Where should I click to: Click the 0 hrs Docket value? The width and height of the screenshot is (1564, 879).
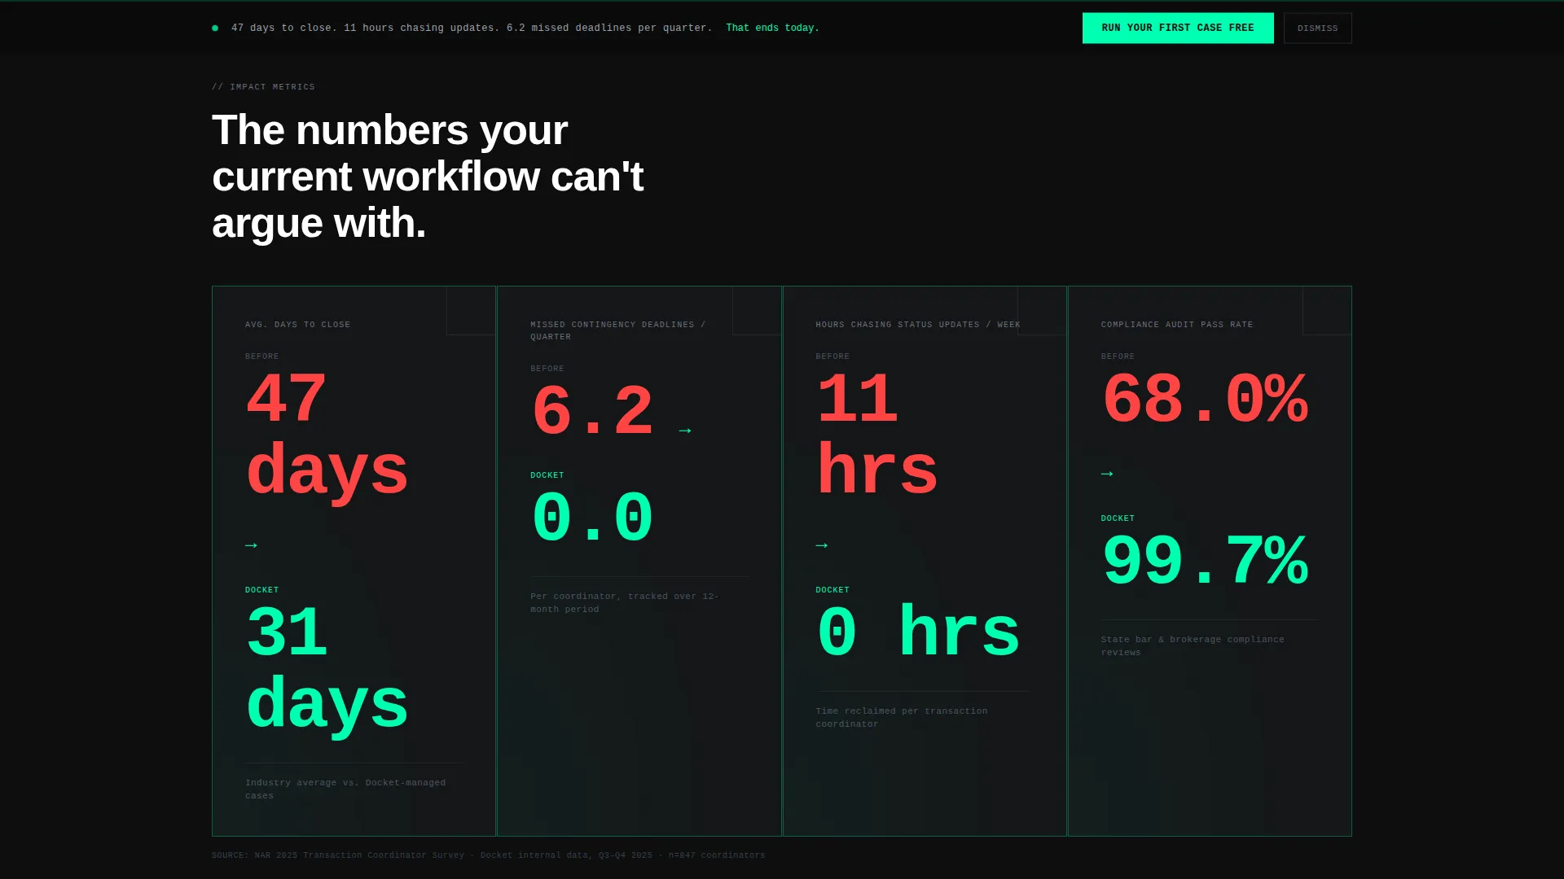tap(918, 632)
